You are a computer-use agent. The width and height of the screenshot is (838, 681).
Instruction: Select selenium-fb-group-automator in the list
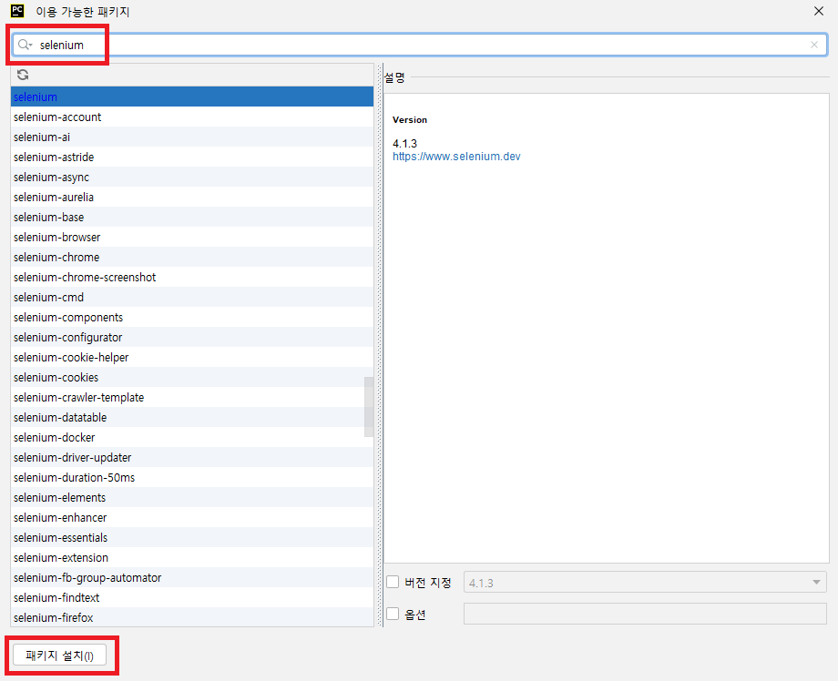coord(192,577)
